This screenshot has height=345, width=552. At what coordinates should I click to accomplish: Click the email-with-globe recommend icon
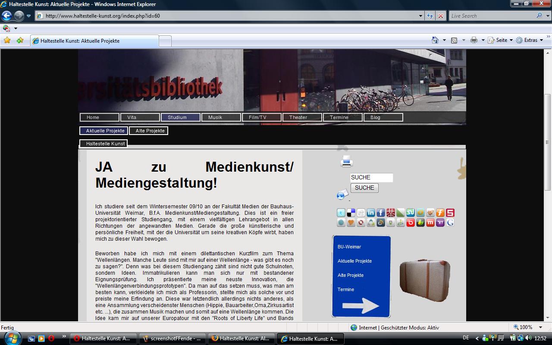click(342, 194)
